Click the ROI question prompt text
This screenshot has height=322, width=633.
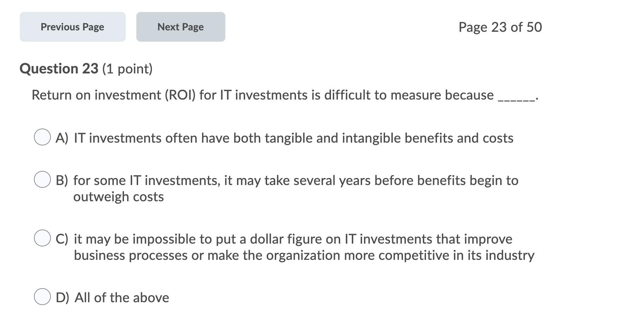pos(285,95)
